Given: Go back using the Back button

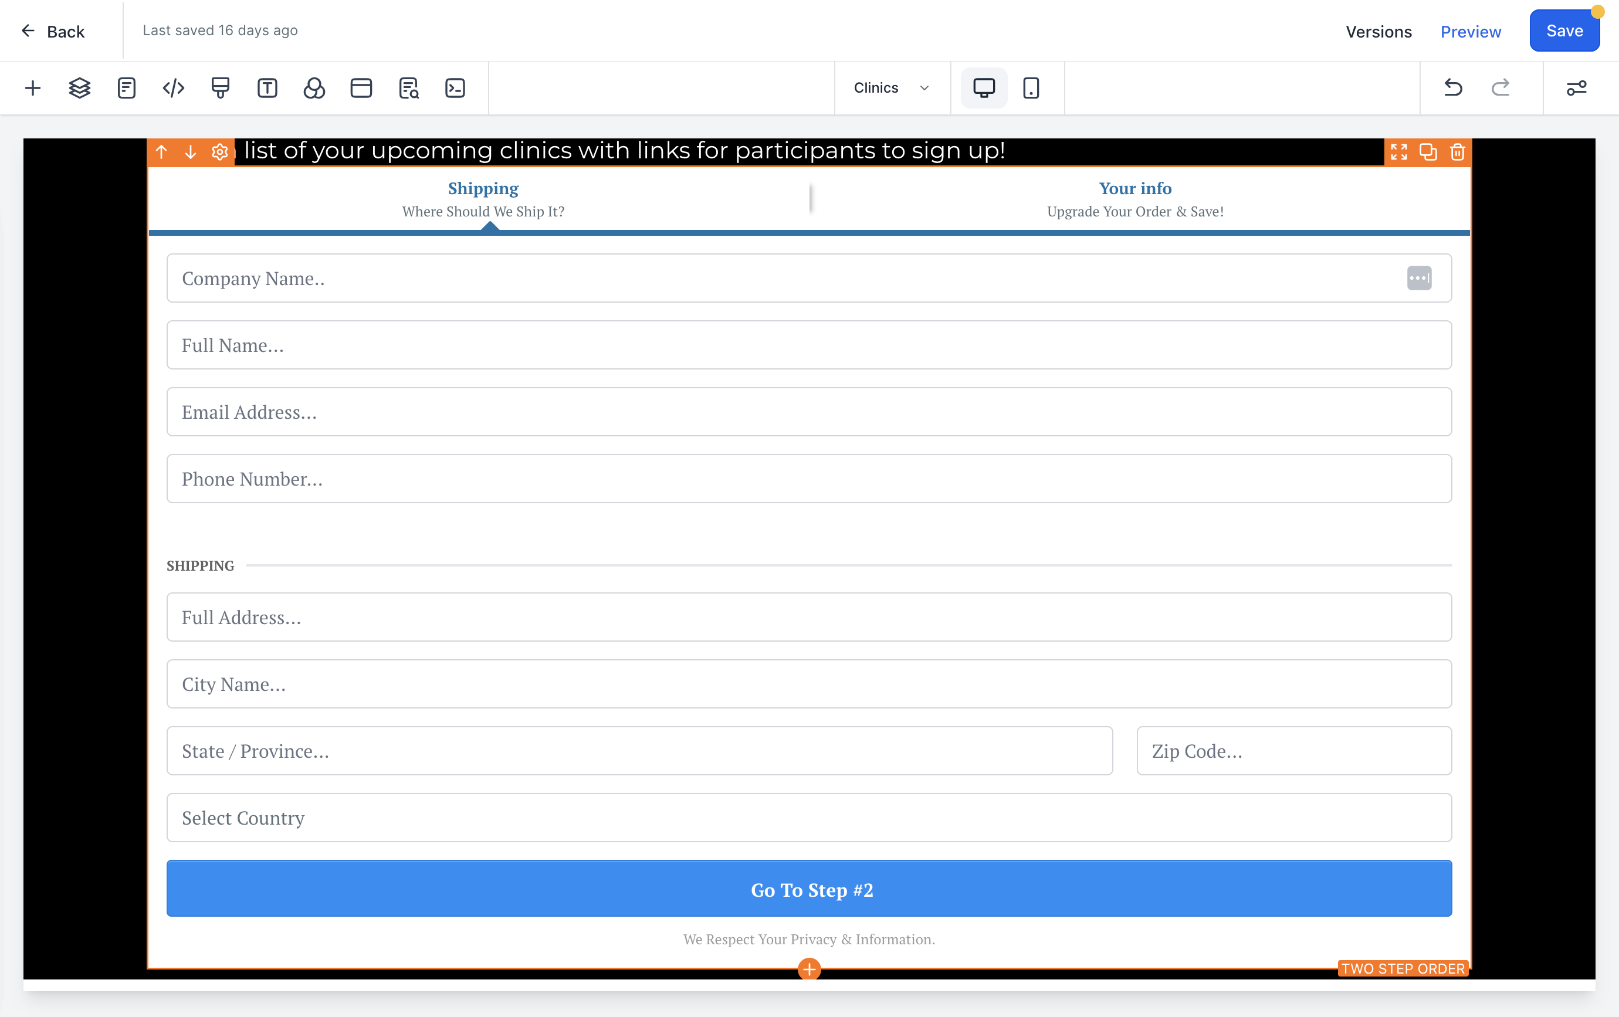Looking at the screenshot, I should tap(52, 32).
